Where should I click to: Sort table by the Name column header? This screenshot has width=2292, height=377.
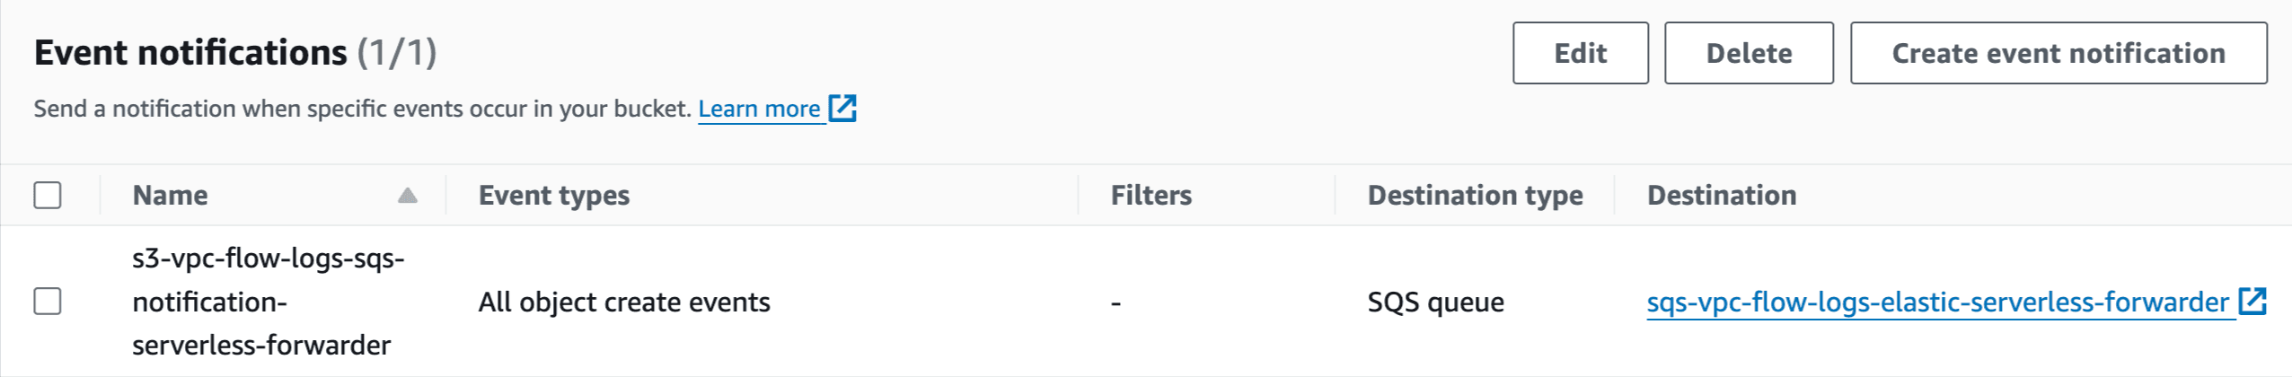pyautogui.click(x=170, y=195)
